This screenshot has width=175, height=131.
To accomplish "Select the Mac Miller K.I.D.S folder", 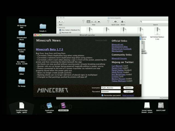I will pos(22,57).
